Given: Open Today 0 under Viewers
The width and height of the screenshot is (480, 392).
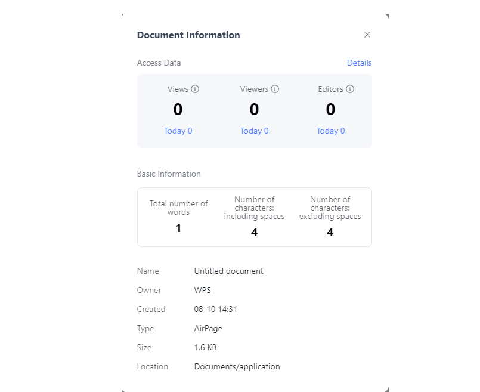Looking at the screenshot, I should coord(254,131).
